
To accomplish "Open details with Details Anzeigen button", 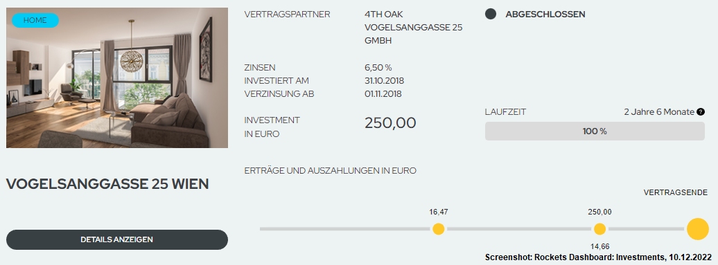I will point(116,239).
